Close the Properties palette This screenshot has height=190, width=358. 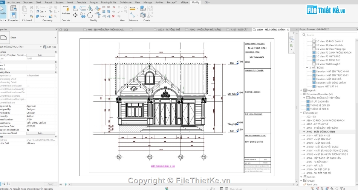click(57, 29)
